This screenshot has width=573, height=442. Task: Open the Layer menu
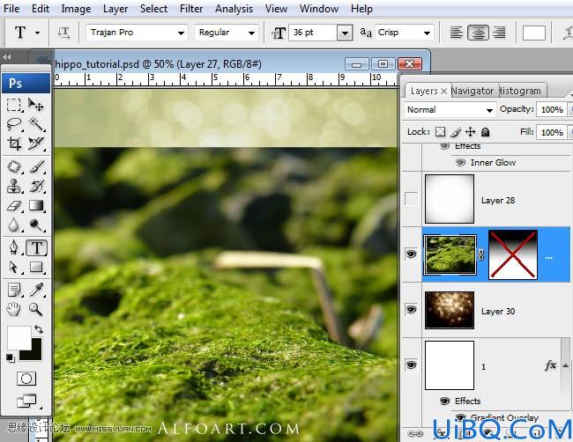tap(115, 9)
